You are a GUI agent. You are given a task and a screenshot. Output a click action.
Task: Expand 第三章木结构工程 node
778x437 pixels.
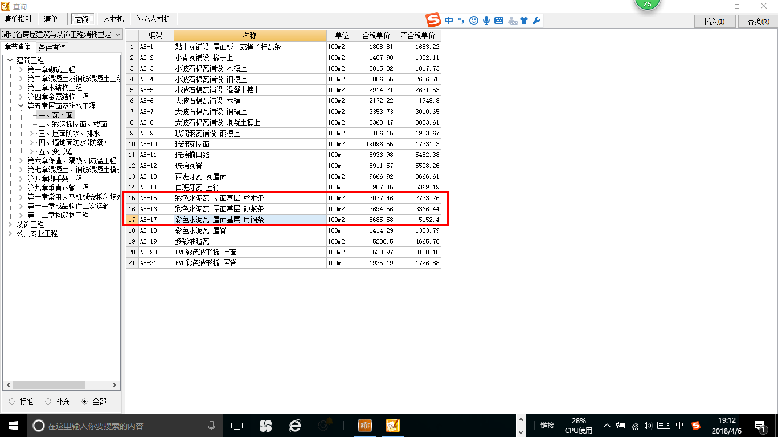coord(21,88)
